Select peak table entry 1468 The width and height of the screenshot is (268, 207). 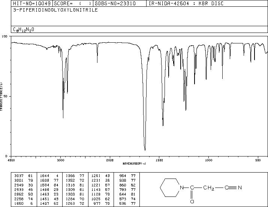coord(49,189)
